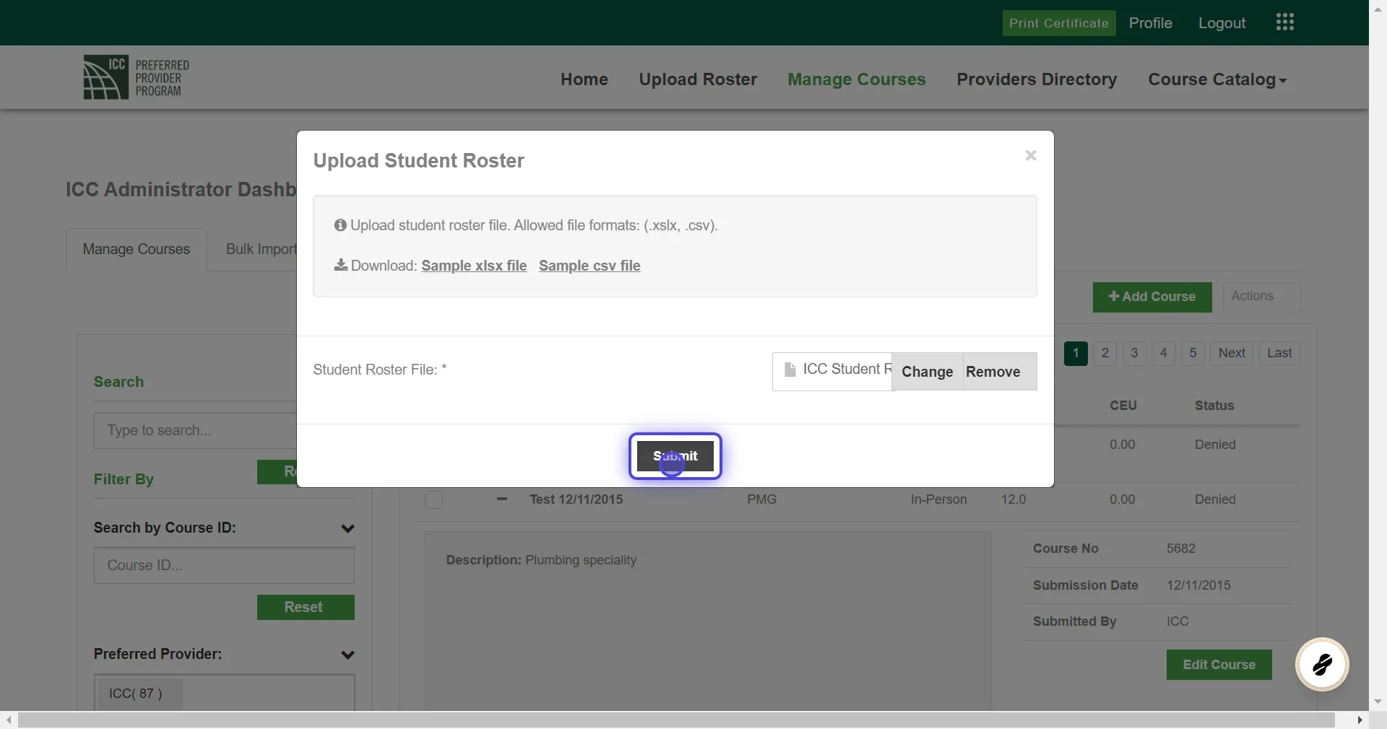The height and width of the screenshot is (729, 1387).
Task: Tick the Test 12/11/2015 row checkbox
Action: 433,499
